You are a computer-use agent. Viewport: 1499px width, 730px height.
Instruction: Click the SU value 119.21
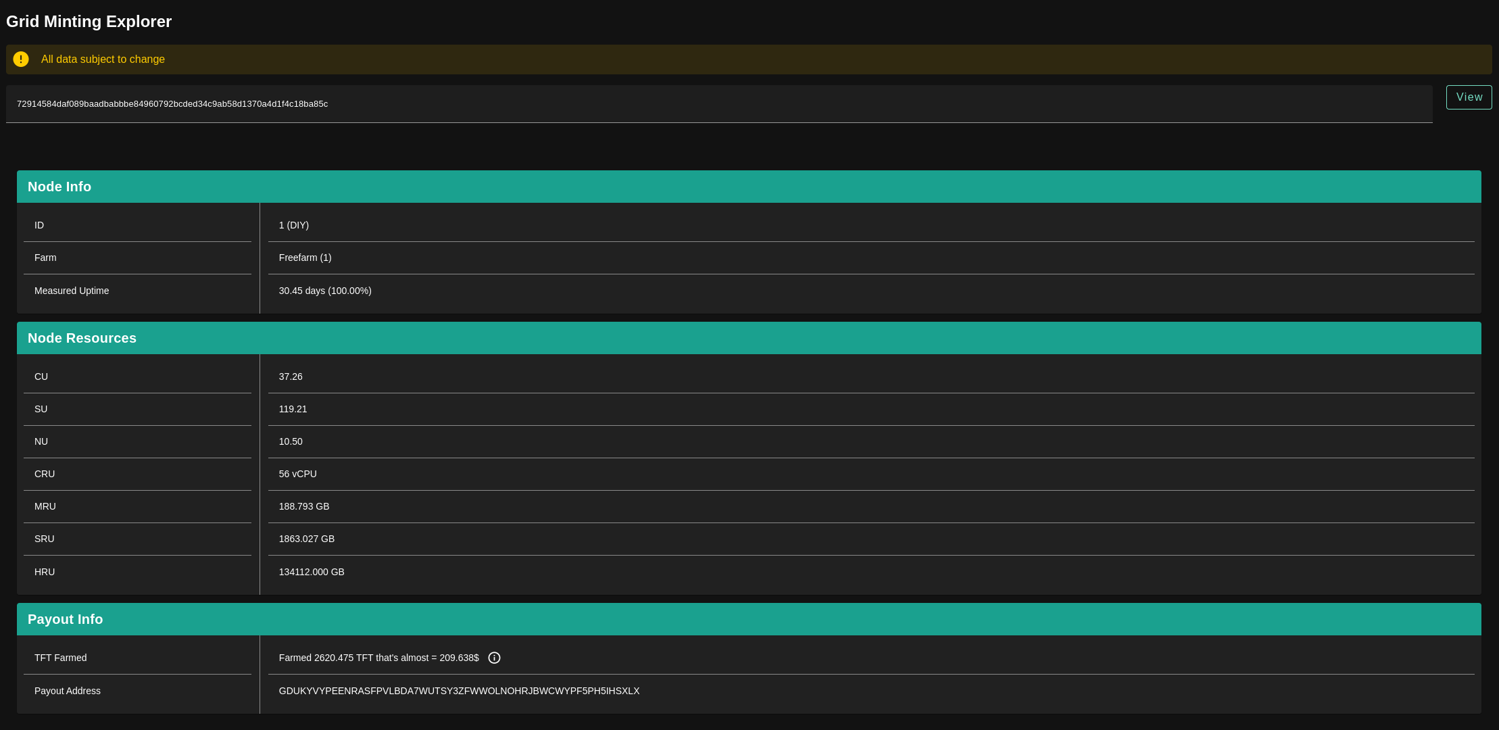[293, 409]
